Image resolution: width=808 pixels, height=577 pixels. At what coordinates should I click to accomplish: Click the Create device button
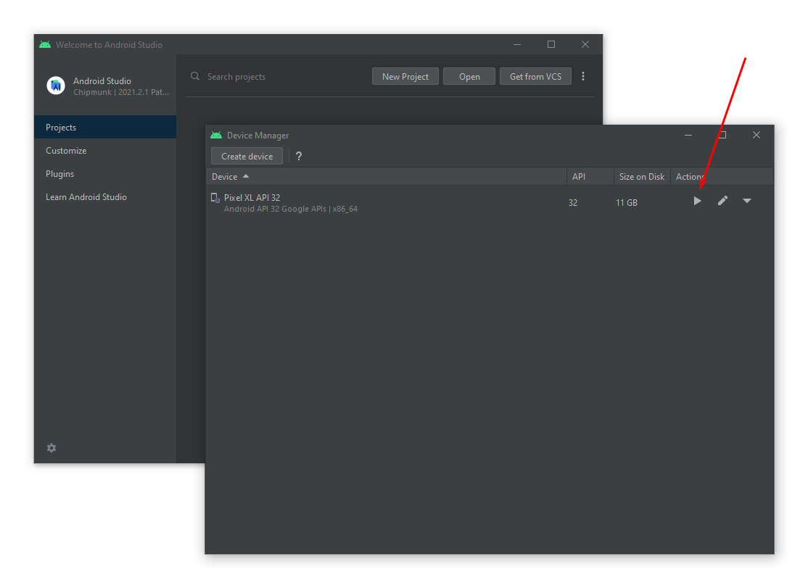[247, 156]
